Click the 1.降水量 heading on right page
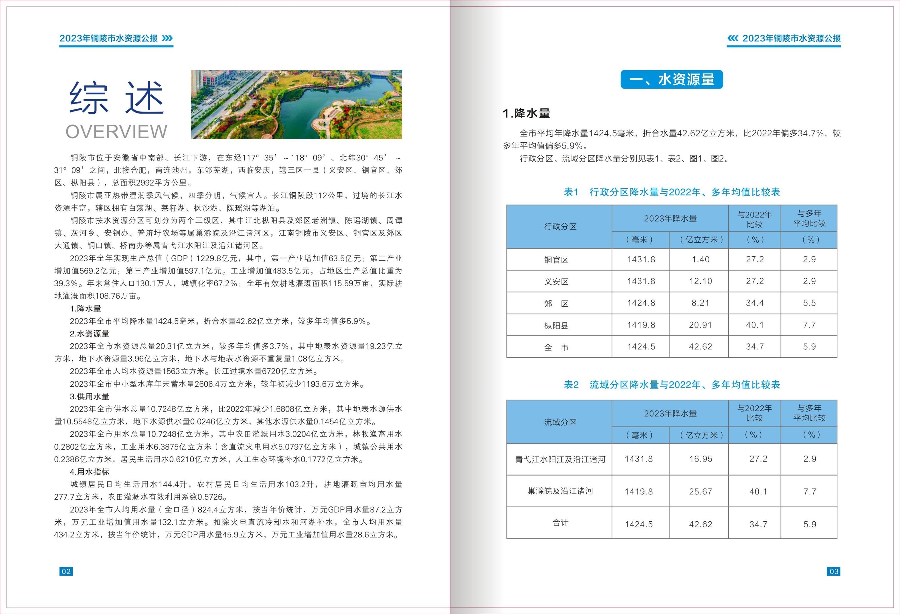Image resolution: width=900 pixels, height=614 pixels. (x=526, y=113)
